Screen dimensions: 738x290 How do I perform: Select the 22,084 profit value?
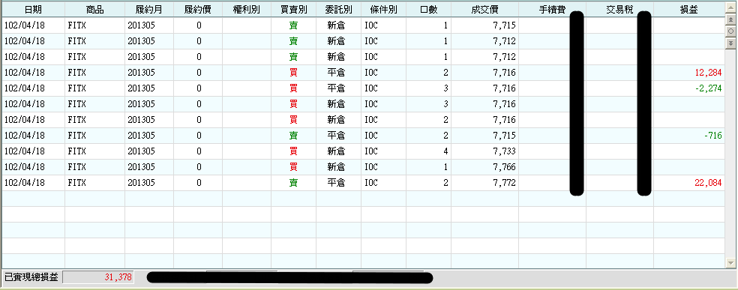pyautogui.click(x=708, y=183)
